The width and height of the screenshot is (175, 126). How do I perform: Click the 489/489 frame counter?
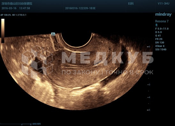point(36,124)
